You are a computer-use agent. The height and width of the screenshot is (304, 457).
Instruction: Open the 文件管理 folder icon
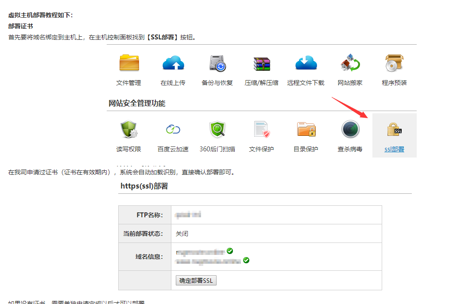pos(129,63)
